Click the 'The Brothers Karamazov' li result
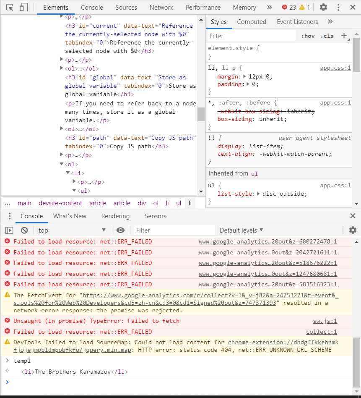This screenshot has height=398, width=361. click(74, 372)
